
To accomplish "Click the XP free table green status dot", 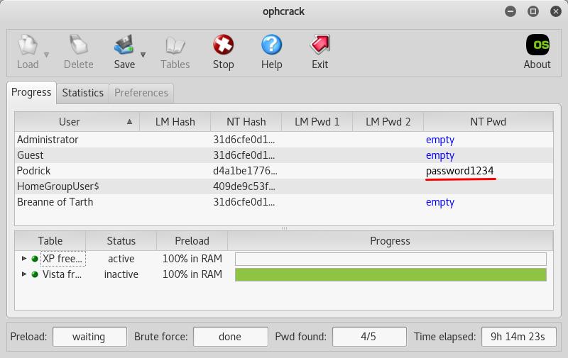I will pos(35,259).
